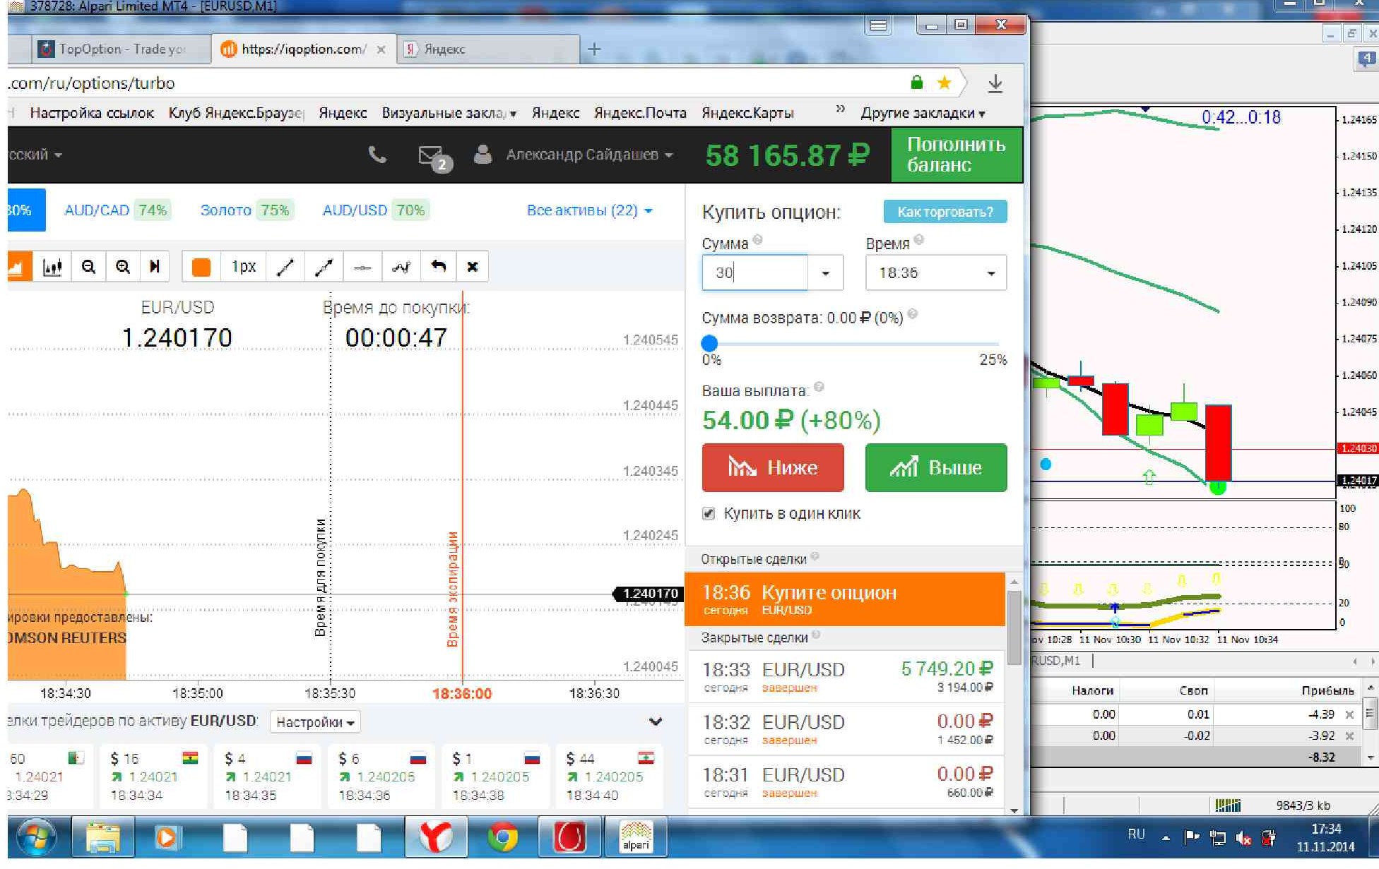The width and height of the screenshot is (1379, 869).
Task: Undo last chart drawing
Action: tap(439, 267)
